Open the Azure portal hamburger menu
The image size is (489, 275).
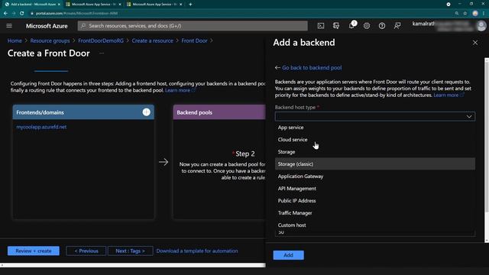point(9,25)
